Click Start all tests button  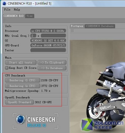pos(21,63)
